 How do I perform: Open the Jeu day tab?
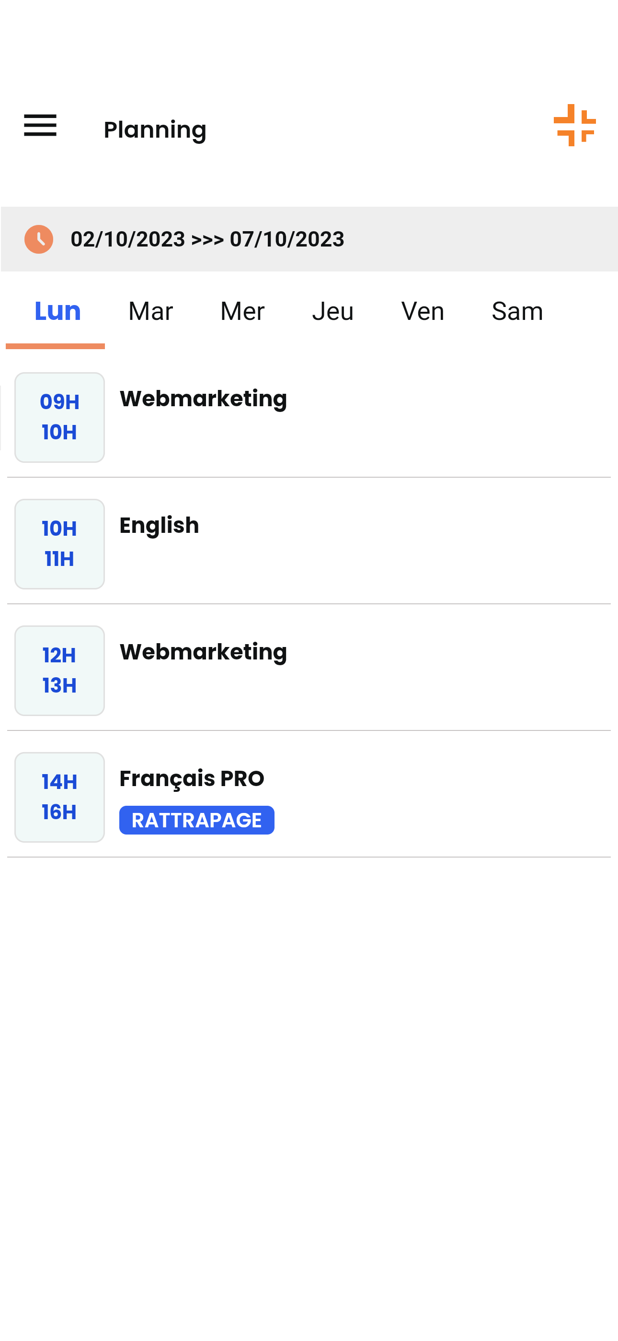[332, 311]
